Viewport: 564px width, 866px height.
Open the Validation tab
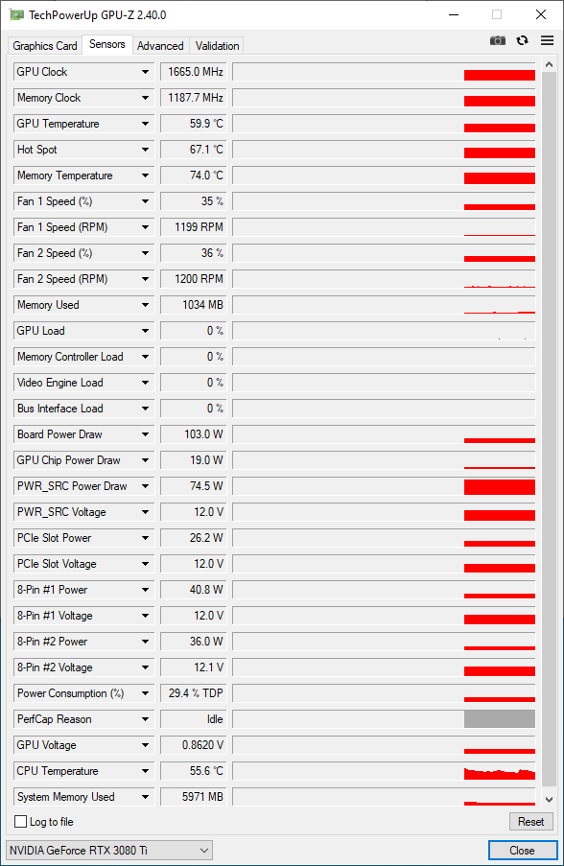(x=217, y=46)
